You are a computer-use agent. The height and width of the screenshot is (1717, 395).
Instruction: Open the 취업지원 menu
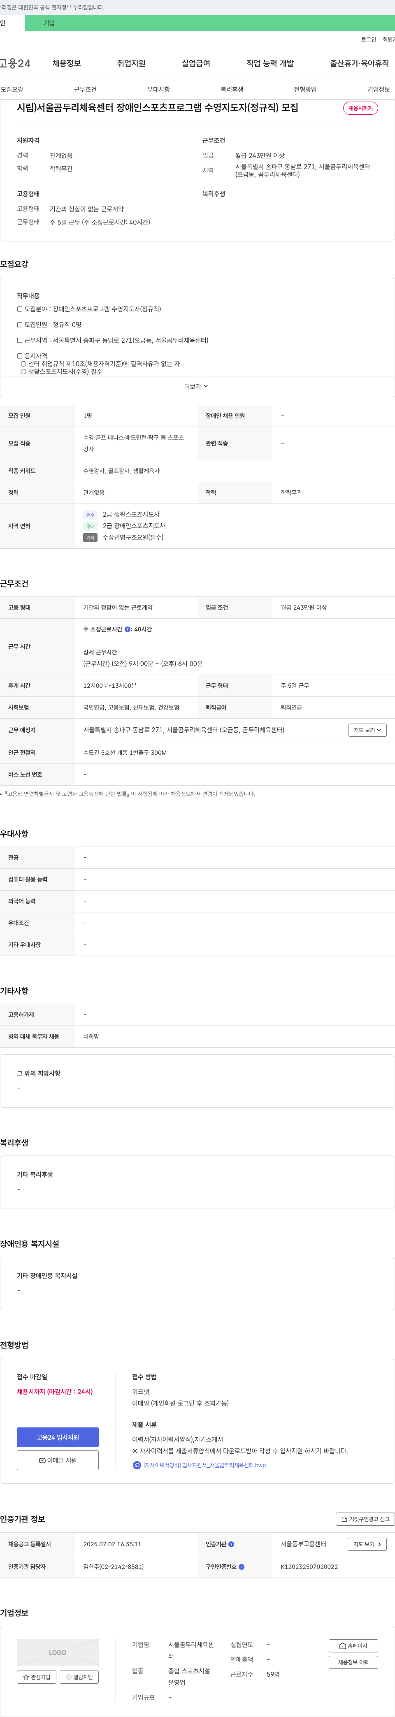[131, 63]
